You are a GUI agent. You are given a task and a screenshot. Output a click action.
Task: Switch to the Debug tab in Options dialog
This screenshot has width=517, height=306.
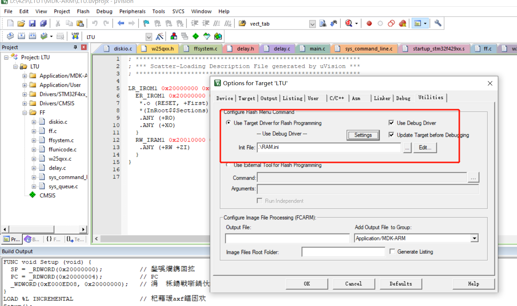(403, 98)
